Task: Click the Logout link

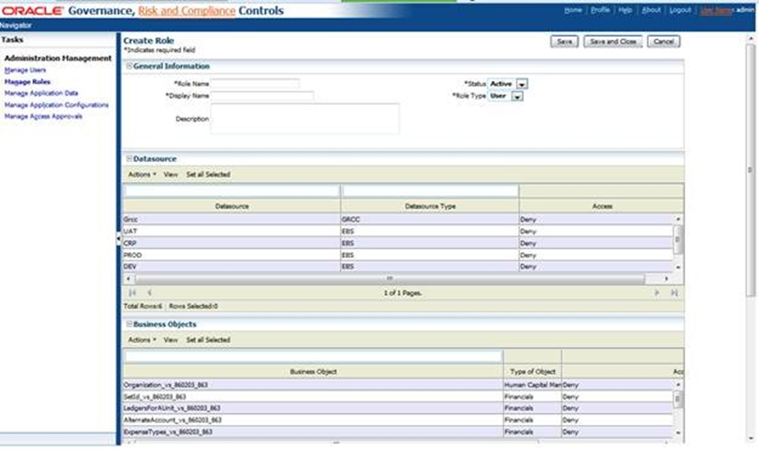Action: [680, 10]
